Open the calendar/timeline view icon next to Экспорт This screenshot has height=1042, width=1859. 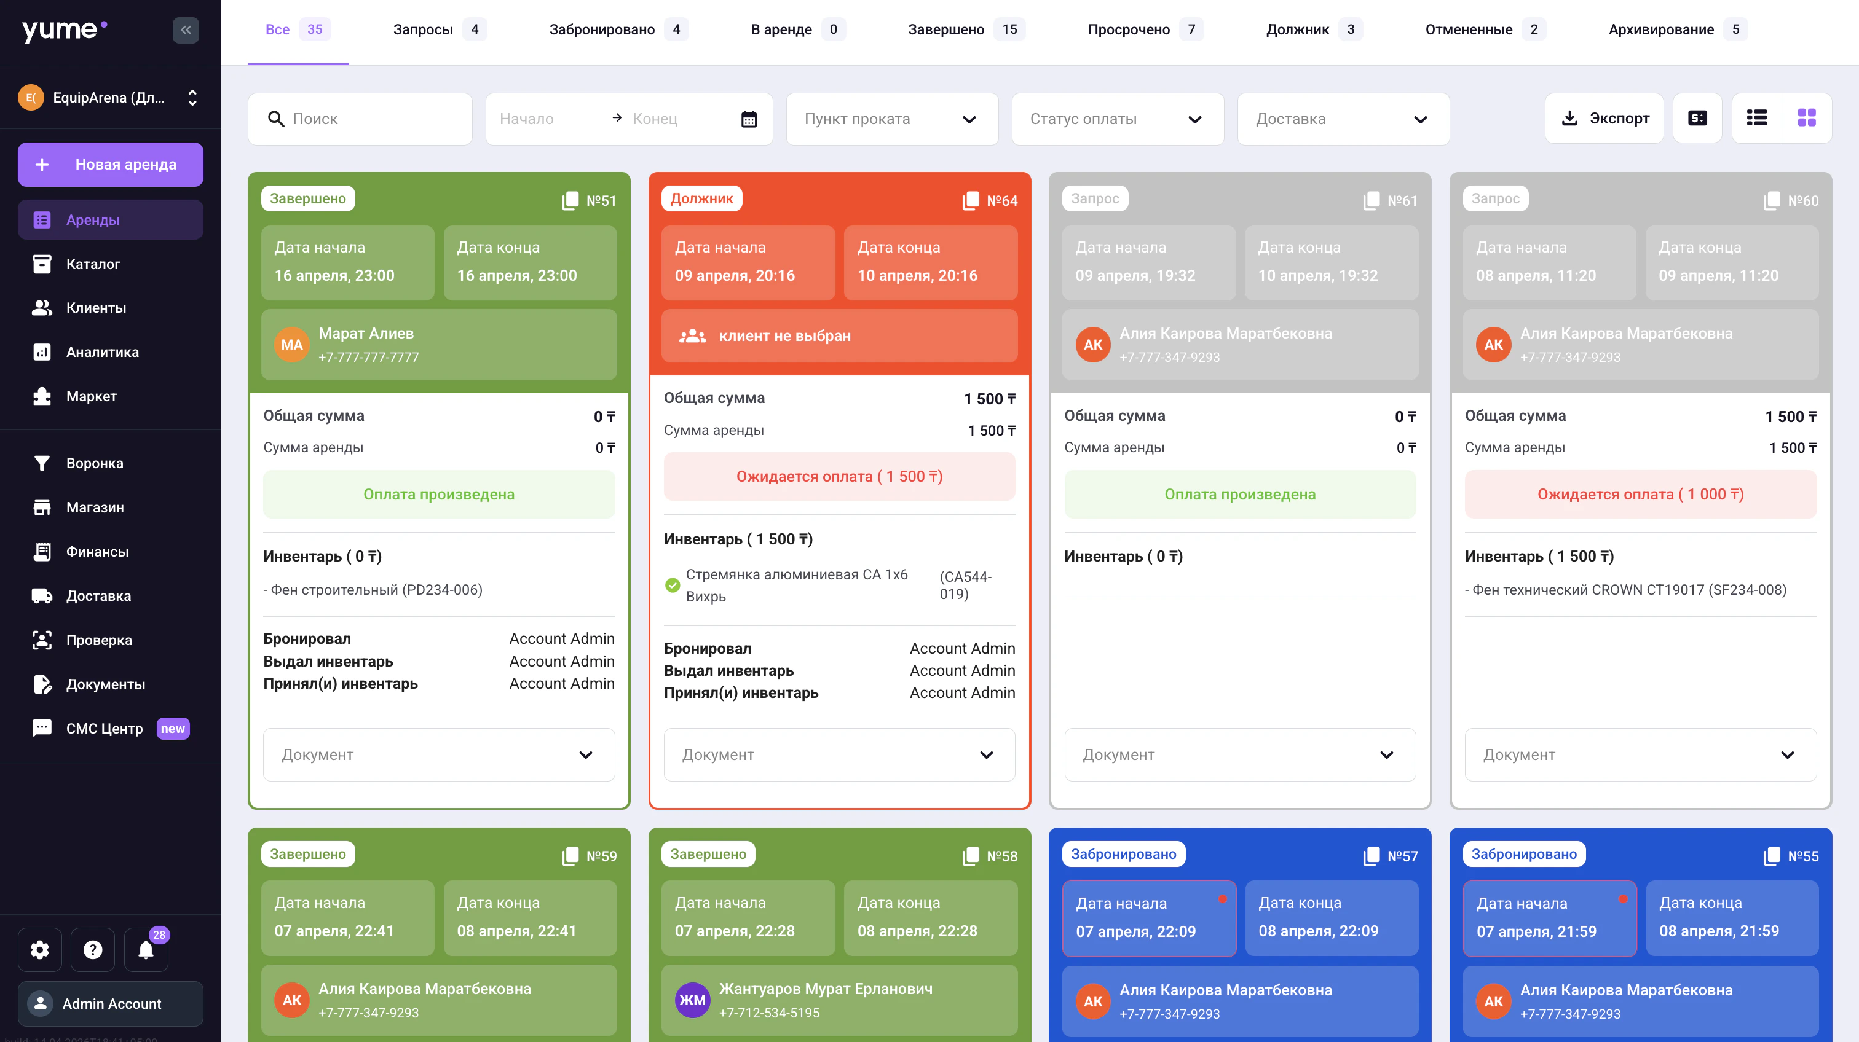point(1697,118)
